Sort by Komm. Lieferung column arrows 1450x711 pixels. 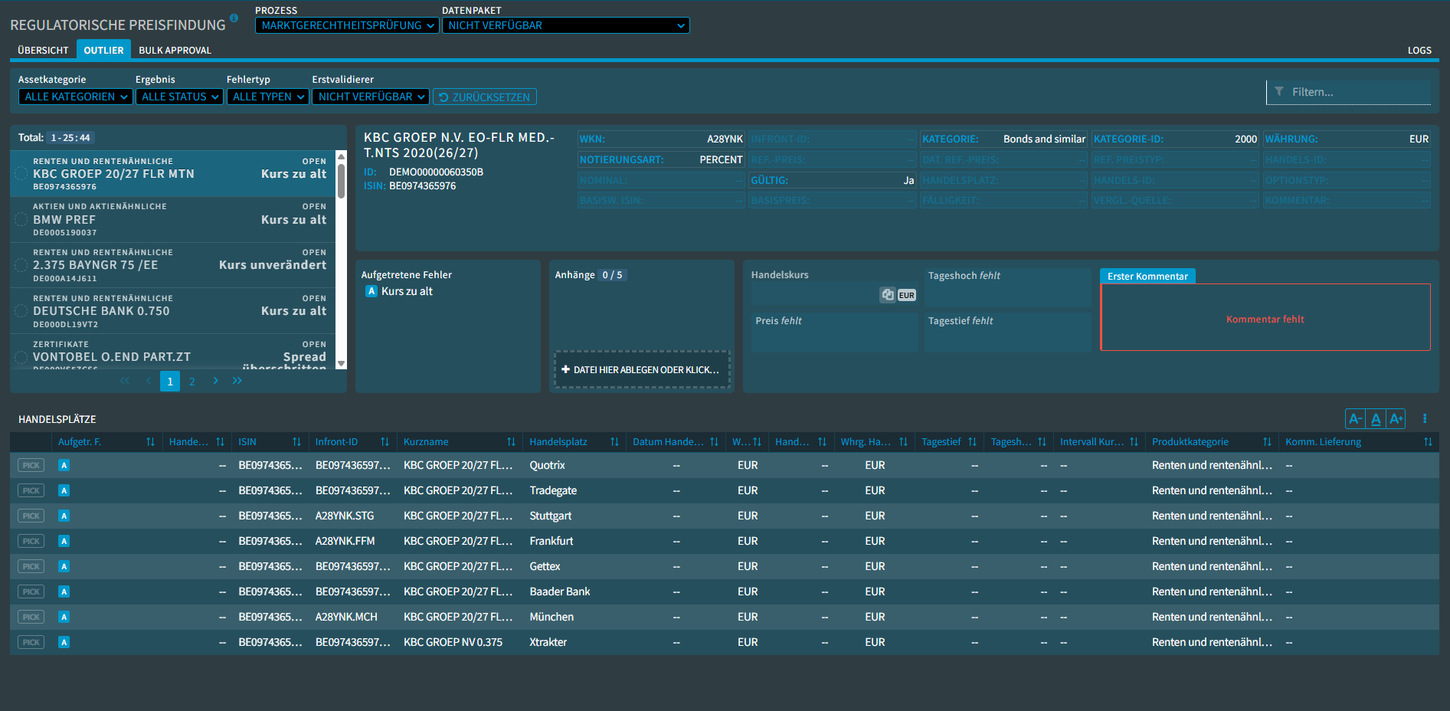tap(1428, 442)
